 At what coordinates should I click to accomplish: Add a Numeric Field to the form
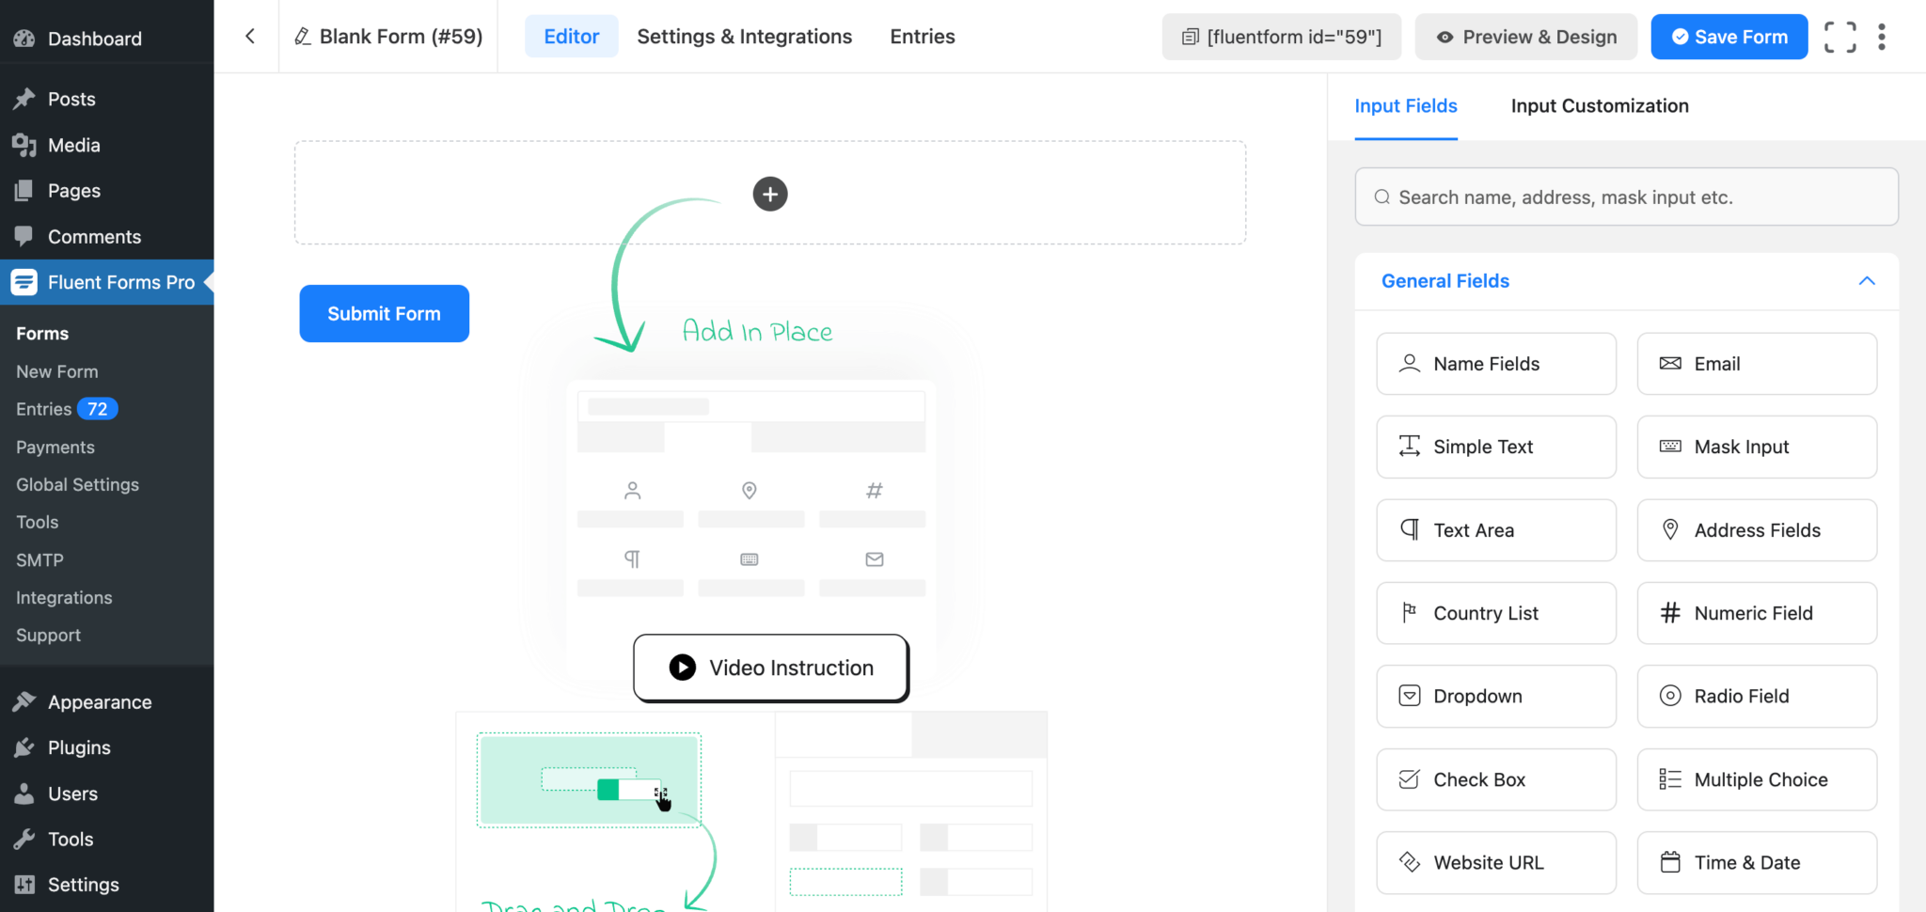(1756, 612)
